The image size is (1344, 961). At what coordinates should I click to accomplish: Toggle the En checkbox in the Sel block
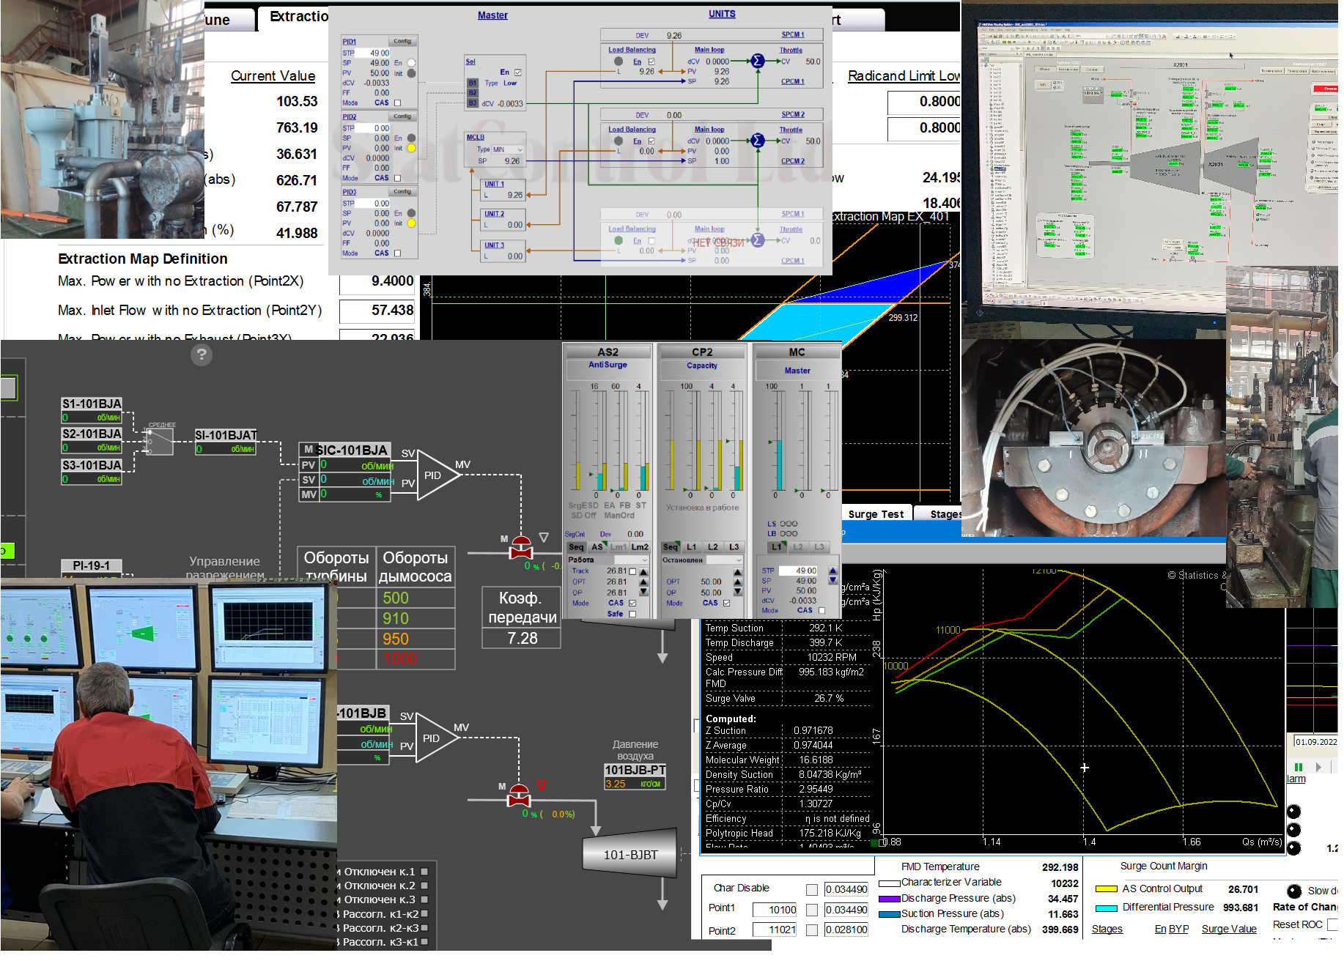tap(518, 73)
